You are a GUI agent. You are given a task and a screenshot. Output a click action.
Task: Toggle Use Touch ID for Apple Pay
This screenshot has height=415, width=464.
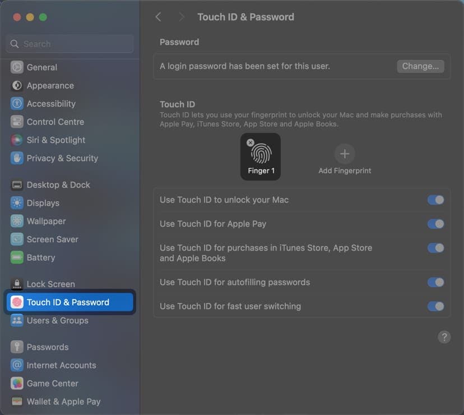[x=435, y=224]
